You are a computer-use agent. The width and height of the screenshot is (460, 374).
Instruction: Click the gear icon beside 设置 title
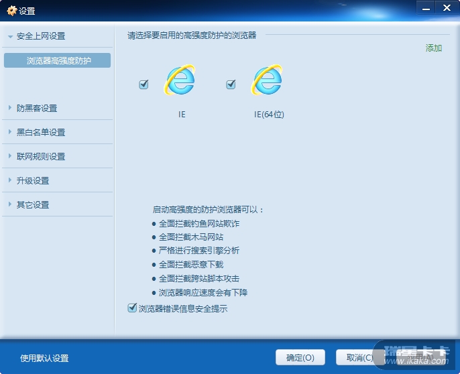tap(12, 11)
